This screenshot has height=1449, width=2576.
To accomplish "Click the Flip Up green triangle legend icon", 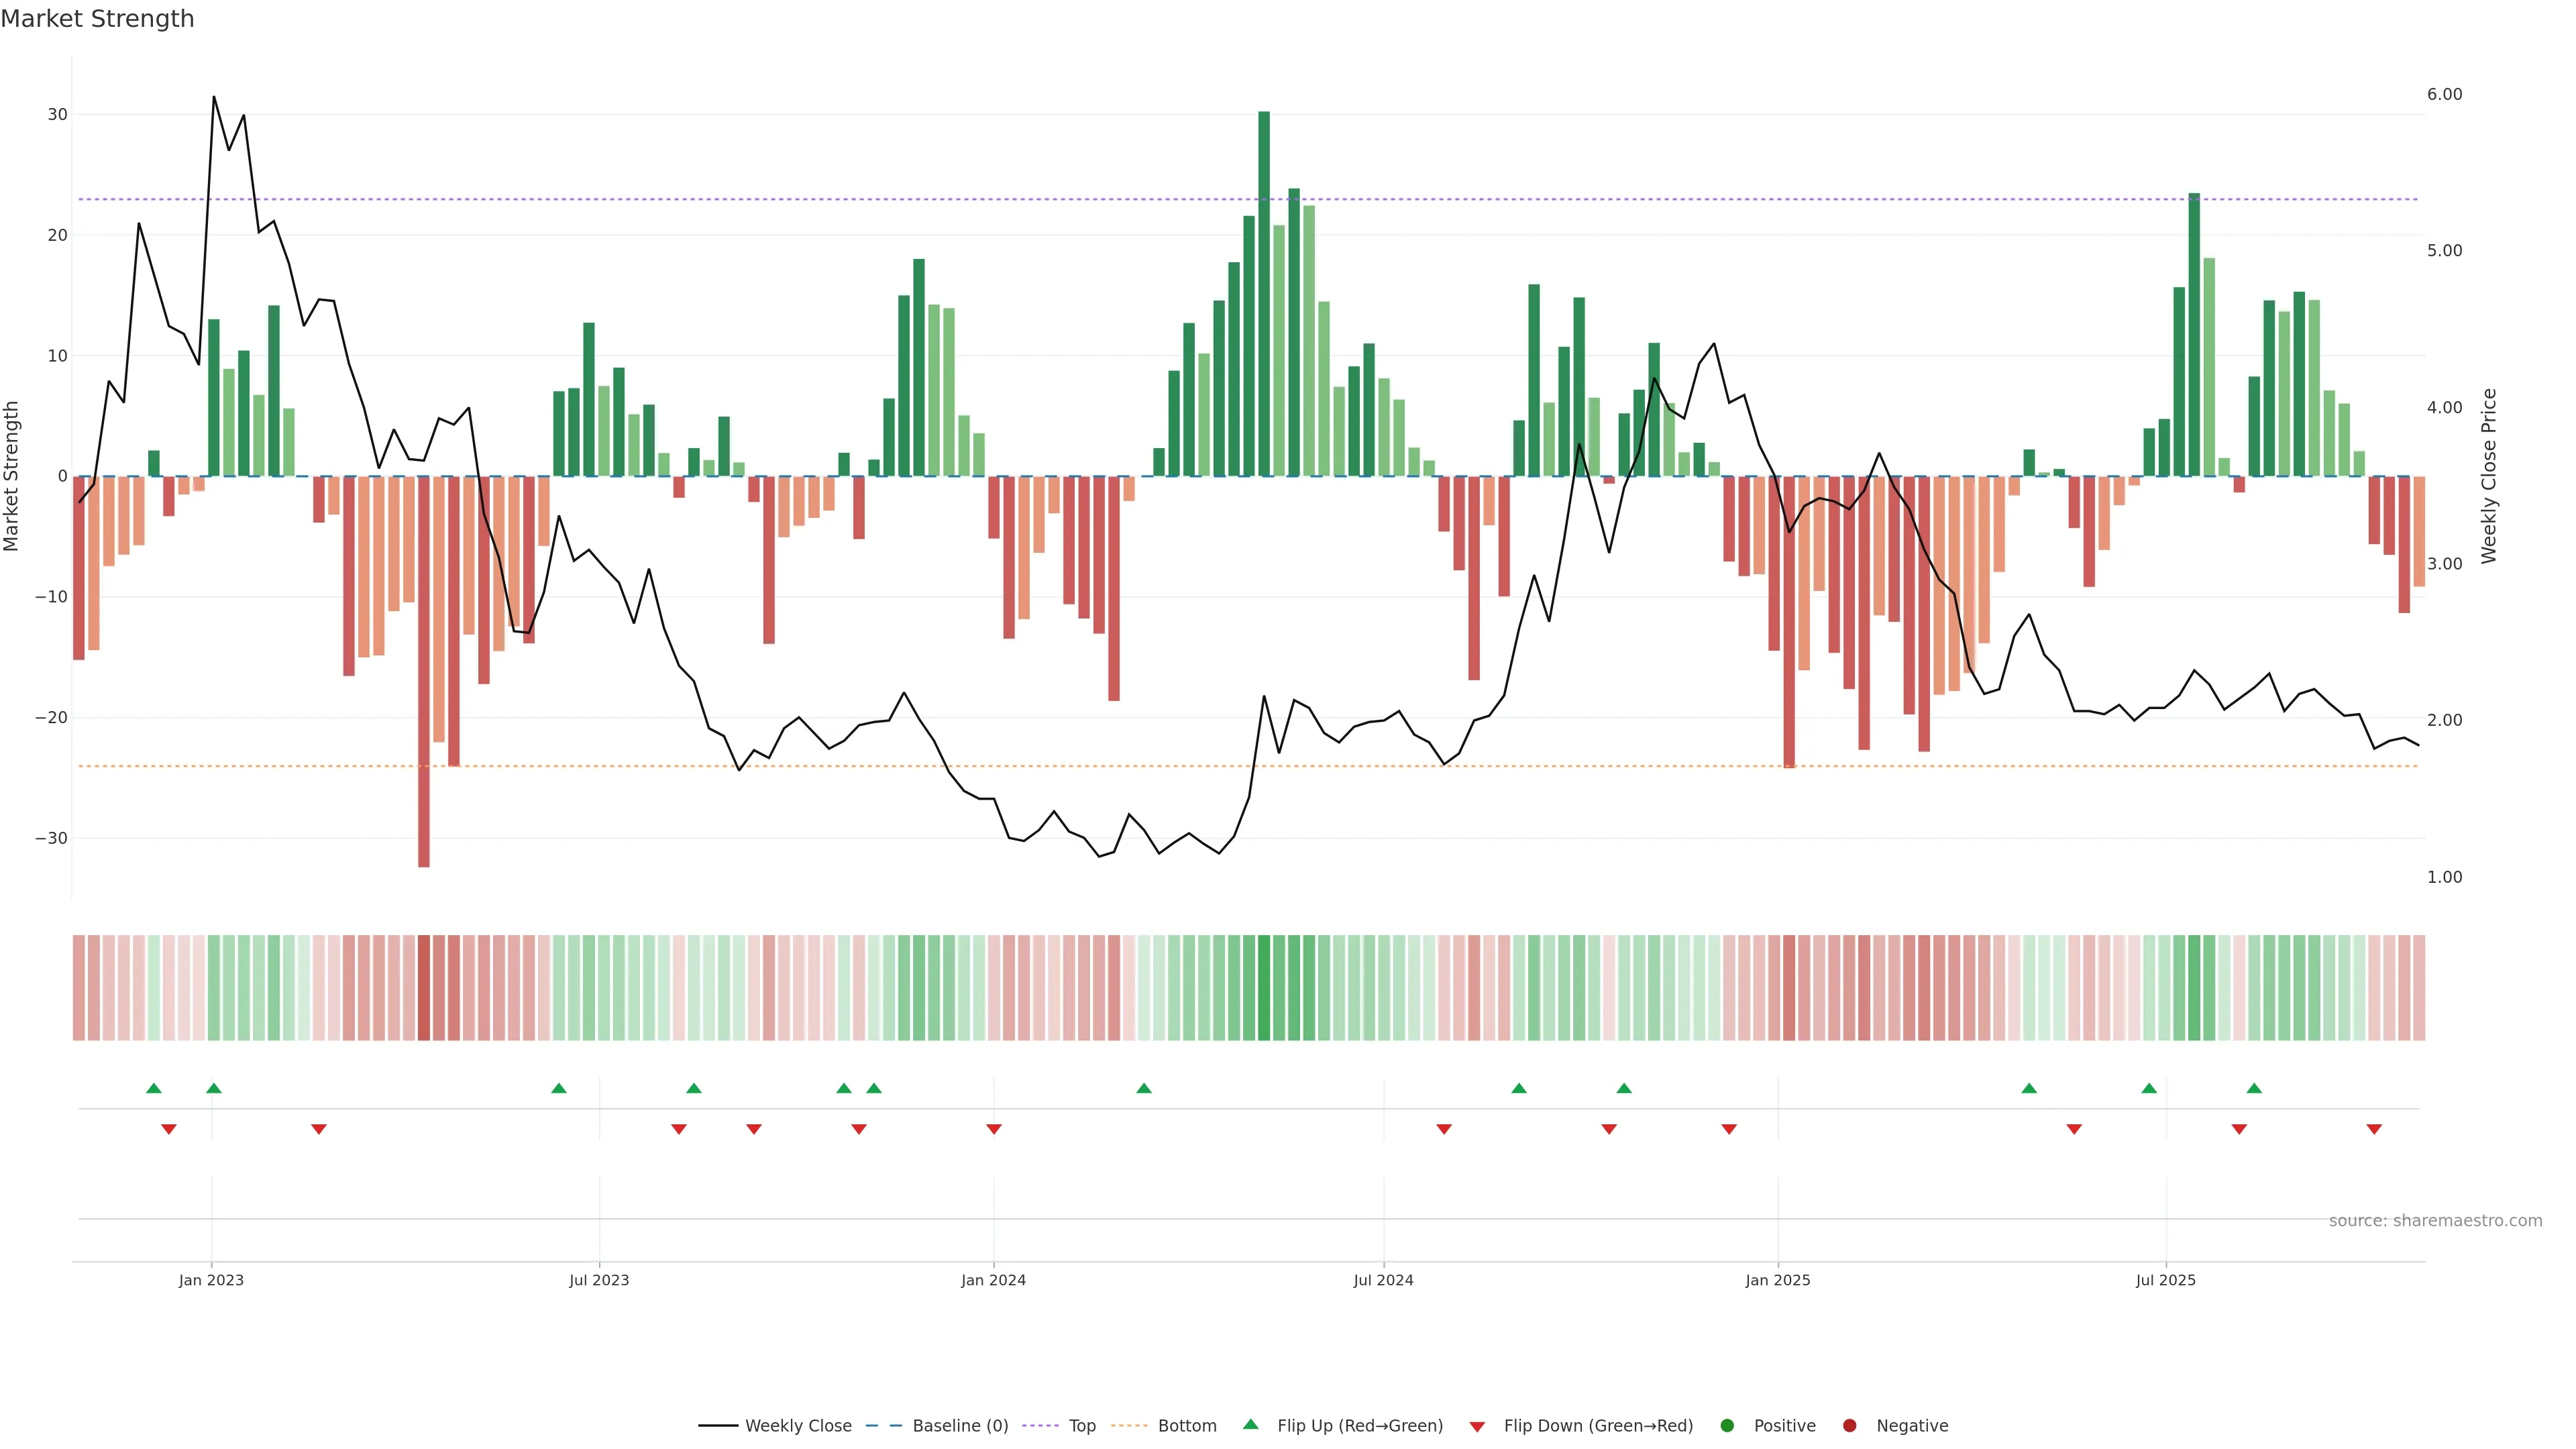I will (1250, 1425).
